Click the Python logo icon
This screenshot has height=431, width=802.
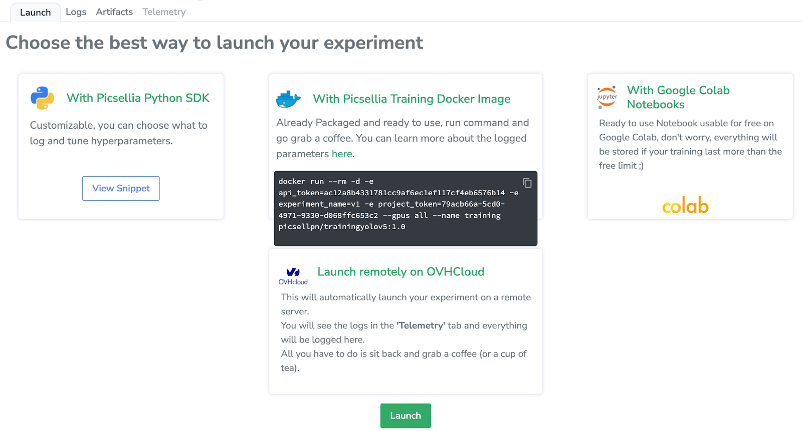pyautogui.click(x=42, y=98)
